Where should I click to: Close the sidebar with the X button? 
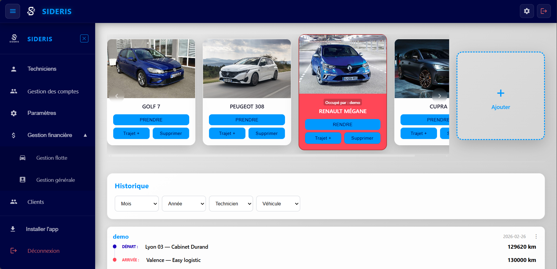coord(84,38)
